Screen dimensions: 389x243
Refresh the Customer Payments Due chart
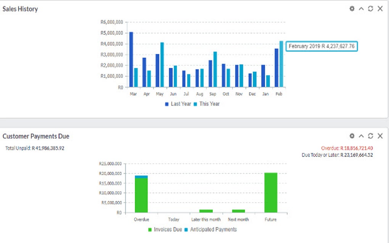[370, 136]
